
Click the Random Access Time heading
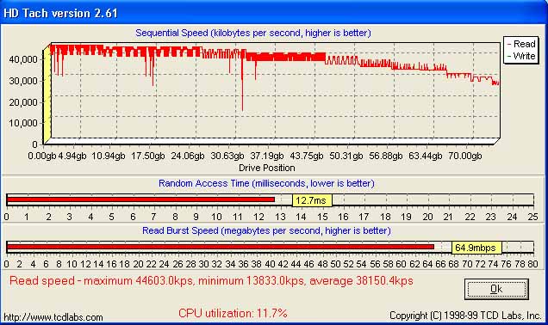266,183
